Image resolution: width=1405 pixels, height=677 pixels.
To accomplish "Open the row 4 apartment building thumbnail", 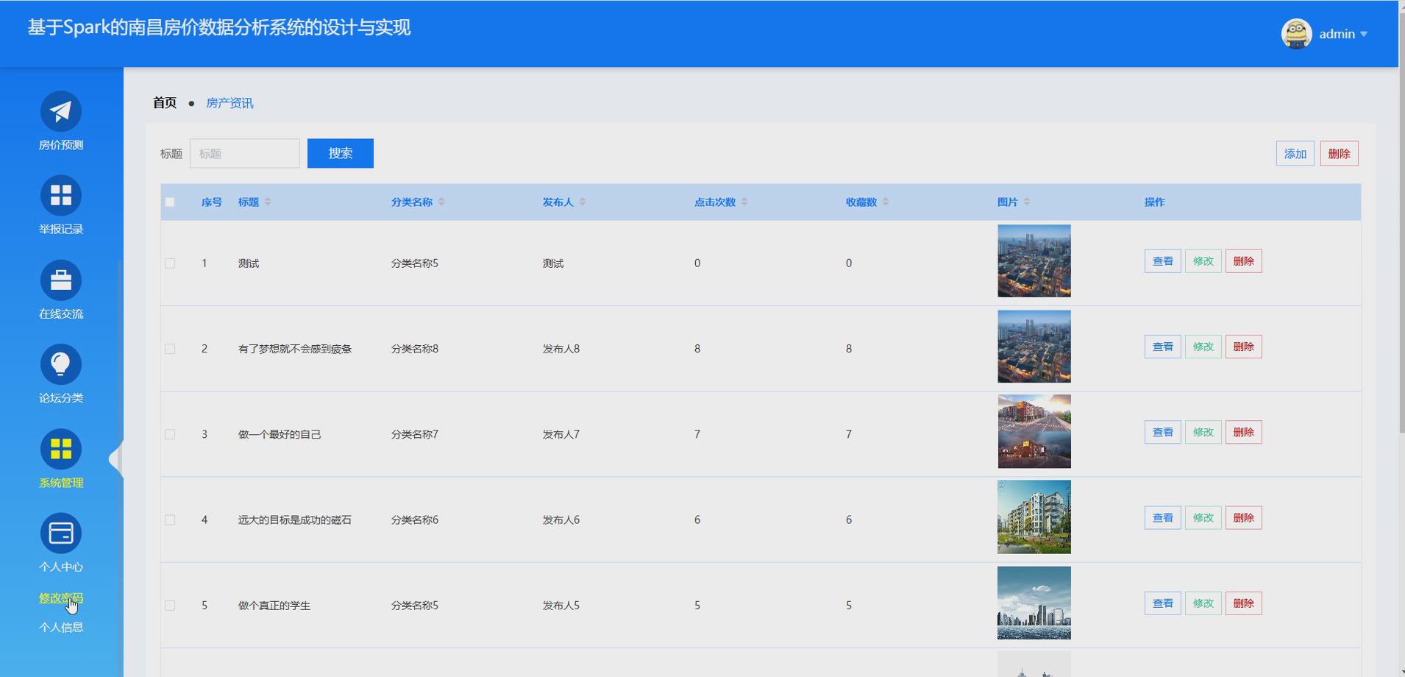I will click(x=1034, y=517).
